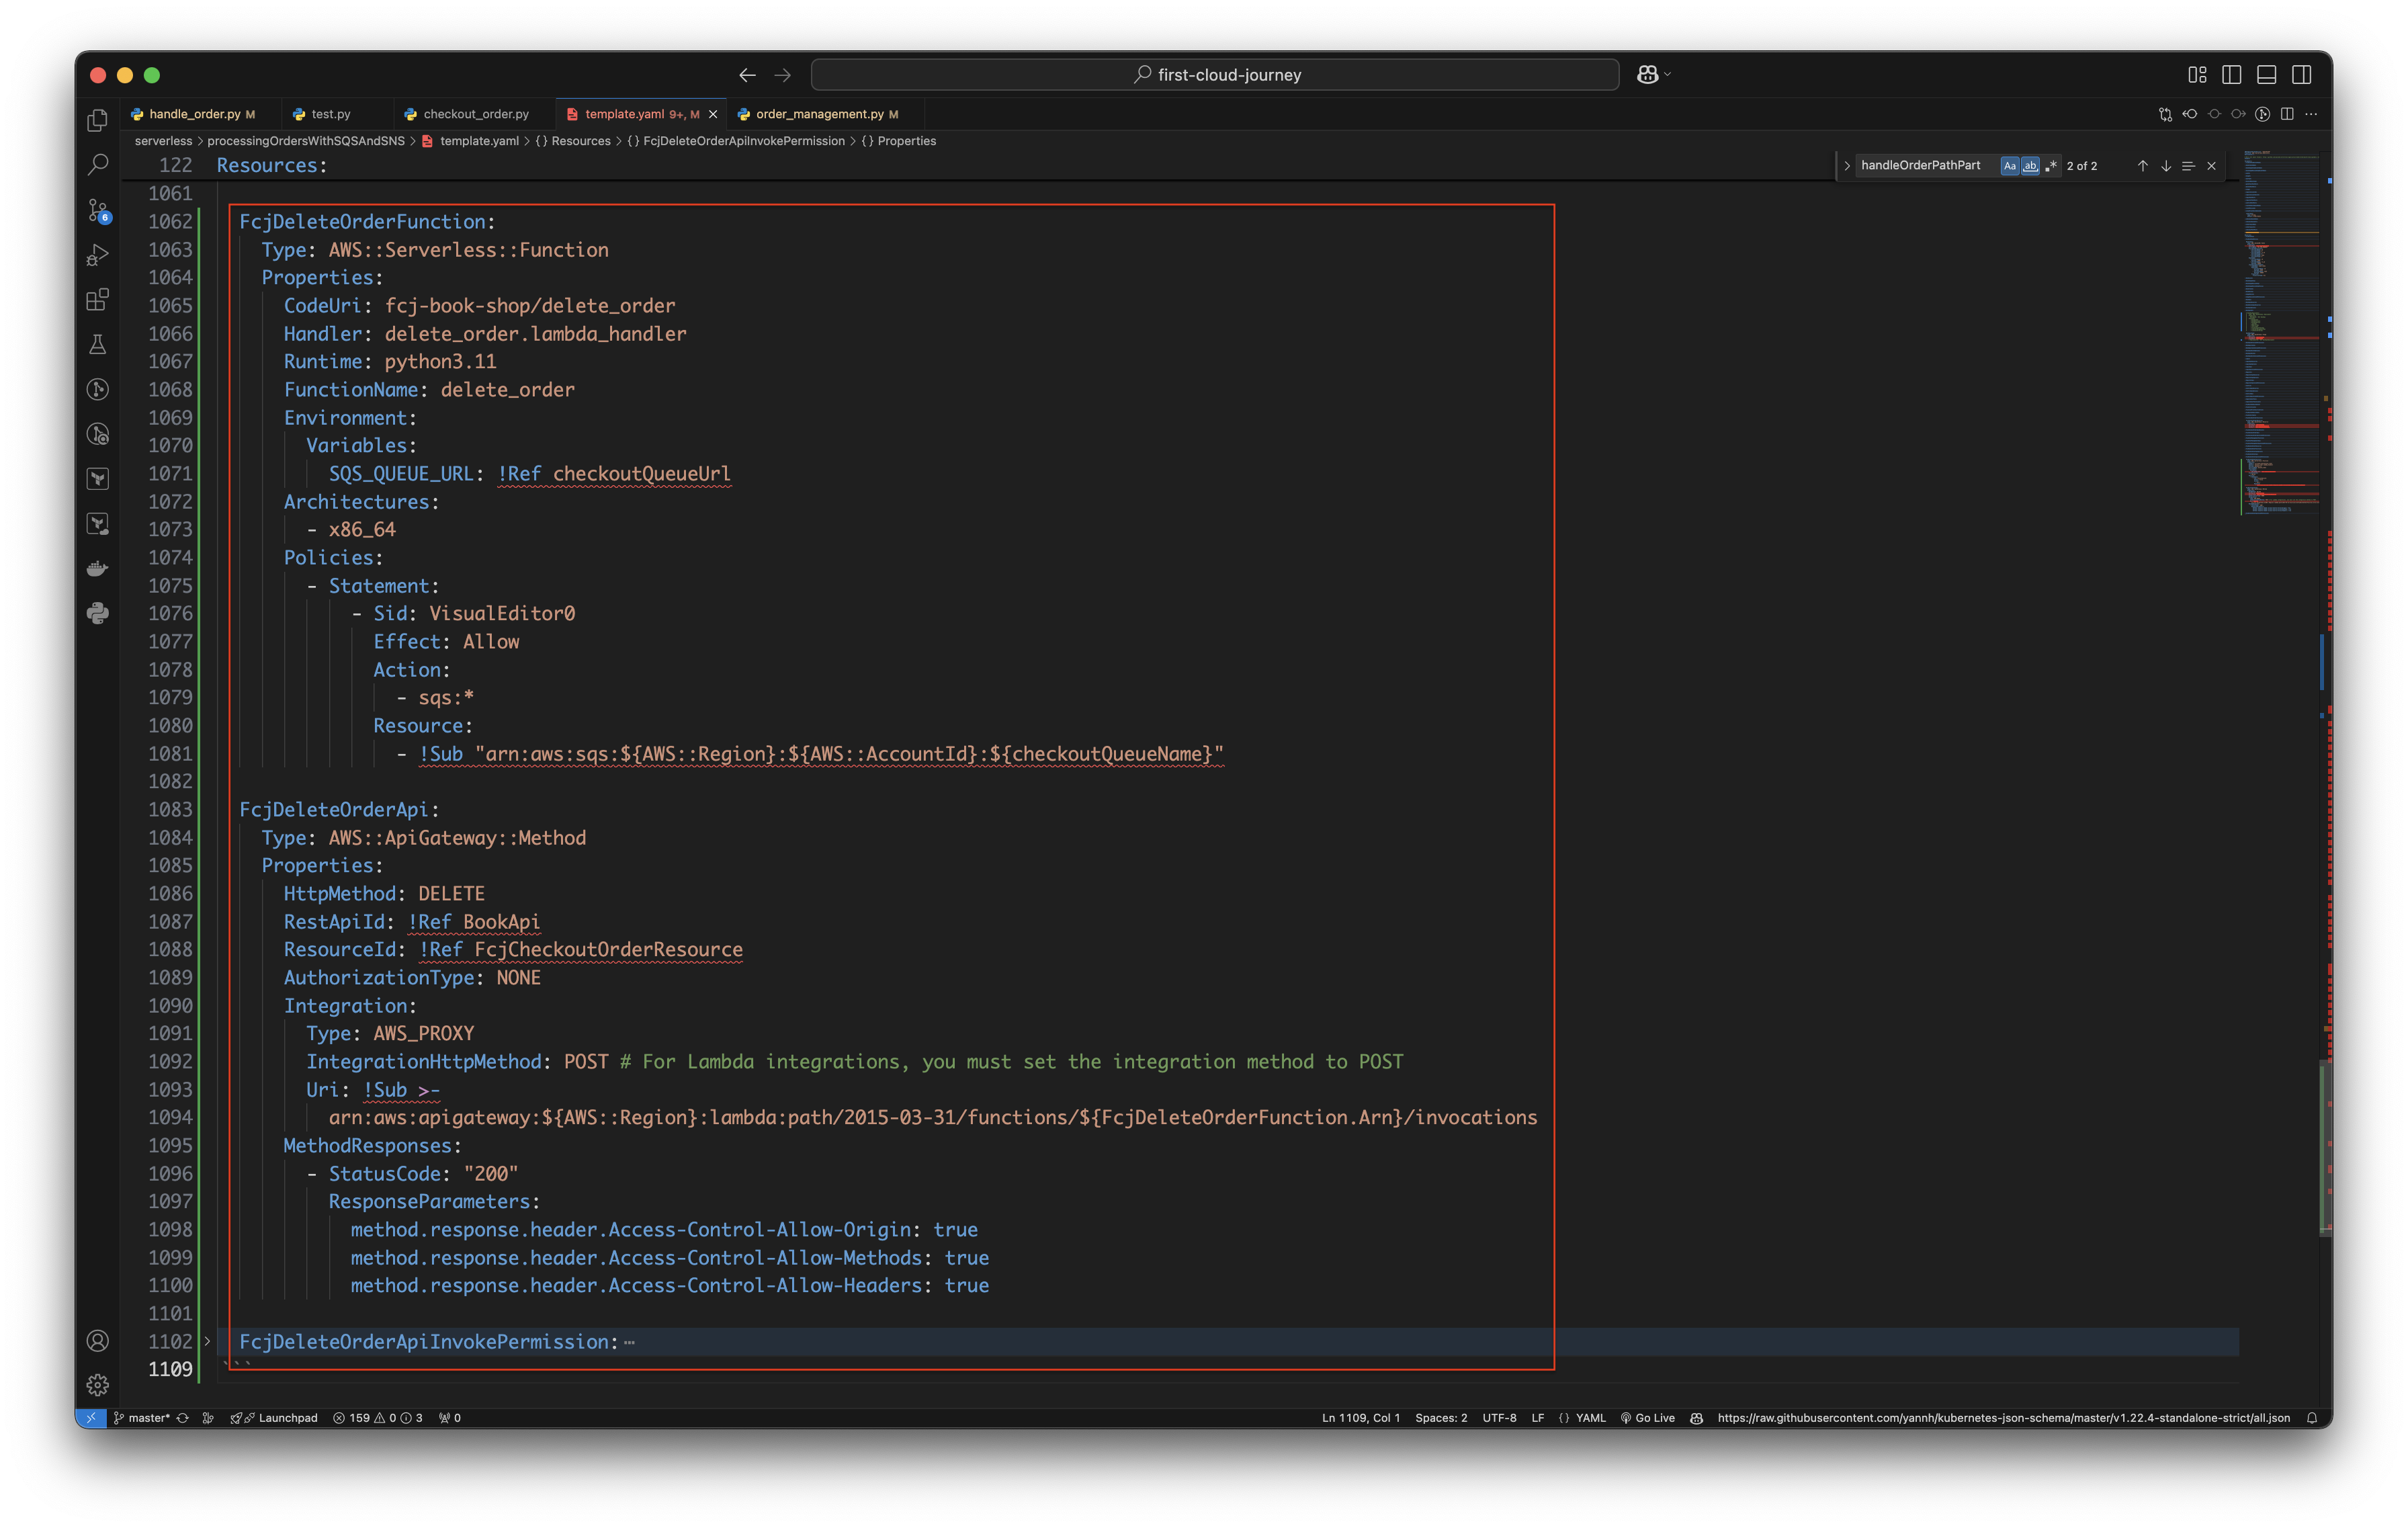The height and width of the screenshot is (1528, 2408).
Task: Open the notifications bell in status bar
Action: tap(2311, 1418)
